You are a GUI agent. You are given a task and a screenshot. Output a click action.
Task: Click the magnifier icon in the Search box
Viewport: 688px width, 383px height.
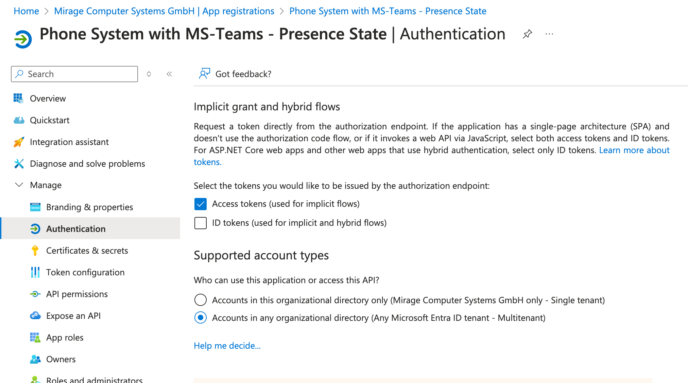click(x=19, y=74)
